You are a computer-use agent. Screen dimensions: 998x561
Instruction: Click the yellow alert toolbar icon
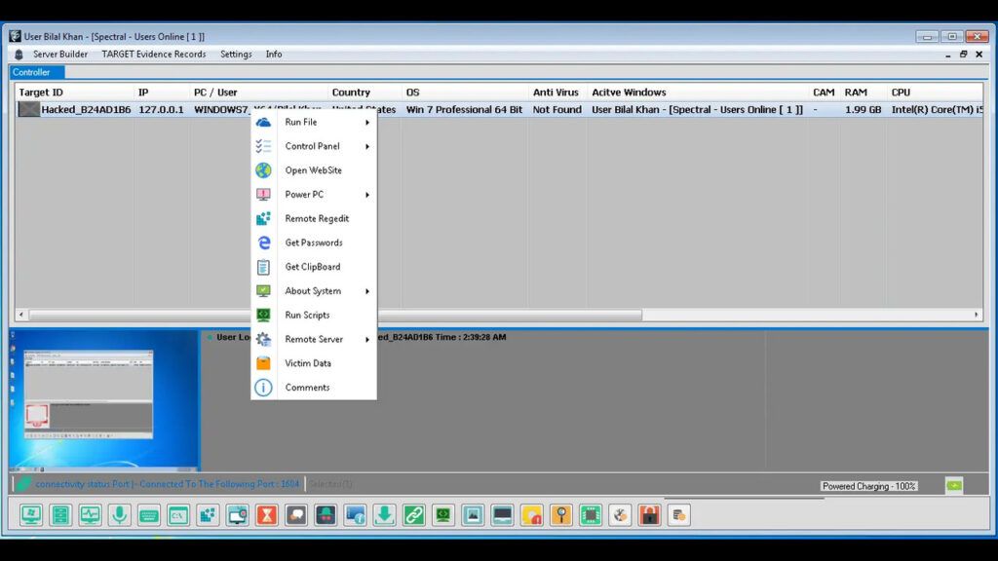[x=531, y=514]
